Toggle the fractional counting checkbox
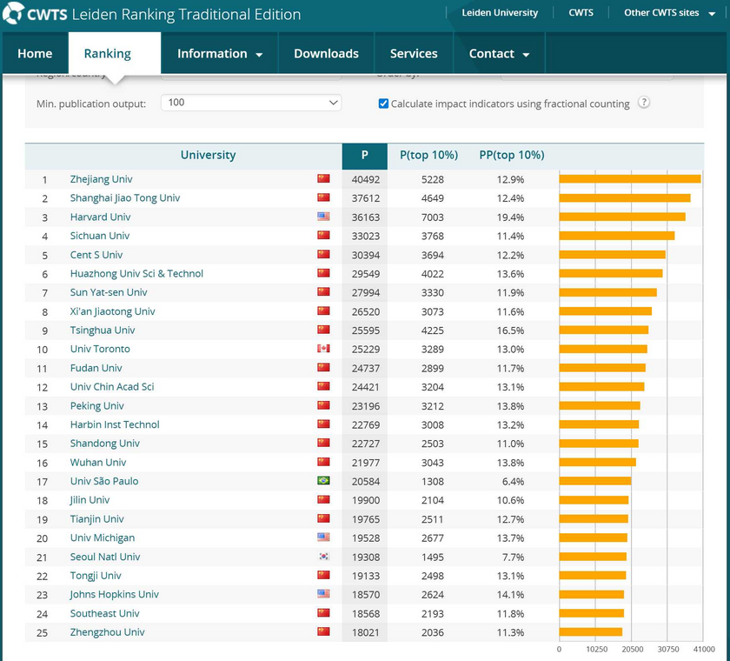 click(x=383, y=103)
